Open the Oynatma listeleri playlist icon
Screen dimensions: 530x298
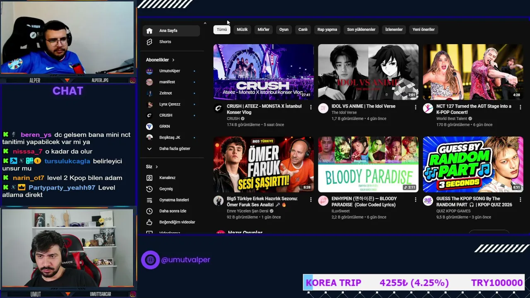click(149, 200)
